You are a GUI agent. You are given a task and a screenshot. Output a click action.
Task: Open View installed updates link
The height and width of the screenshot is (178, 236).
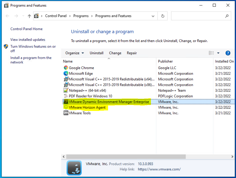(28, 40)
